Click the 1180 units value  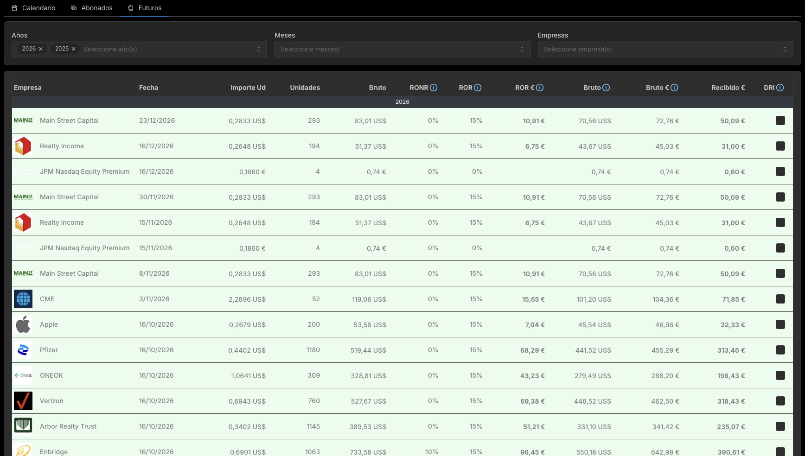[x=313, y=350]
